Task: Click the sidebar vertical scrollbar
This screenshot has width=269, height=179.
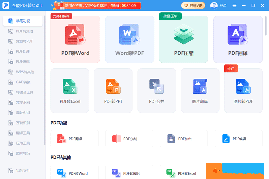Action: [x=45, y=80]
